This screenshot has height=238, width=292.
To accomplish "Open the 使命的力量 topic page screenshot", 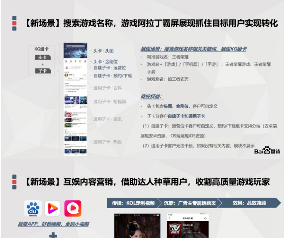I will pos(188,226).
